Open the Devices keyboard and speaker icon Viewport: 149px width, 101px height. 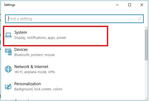click(8, 52)
